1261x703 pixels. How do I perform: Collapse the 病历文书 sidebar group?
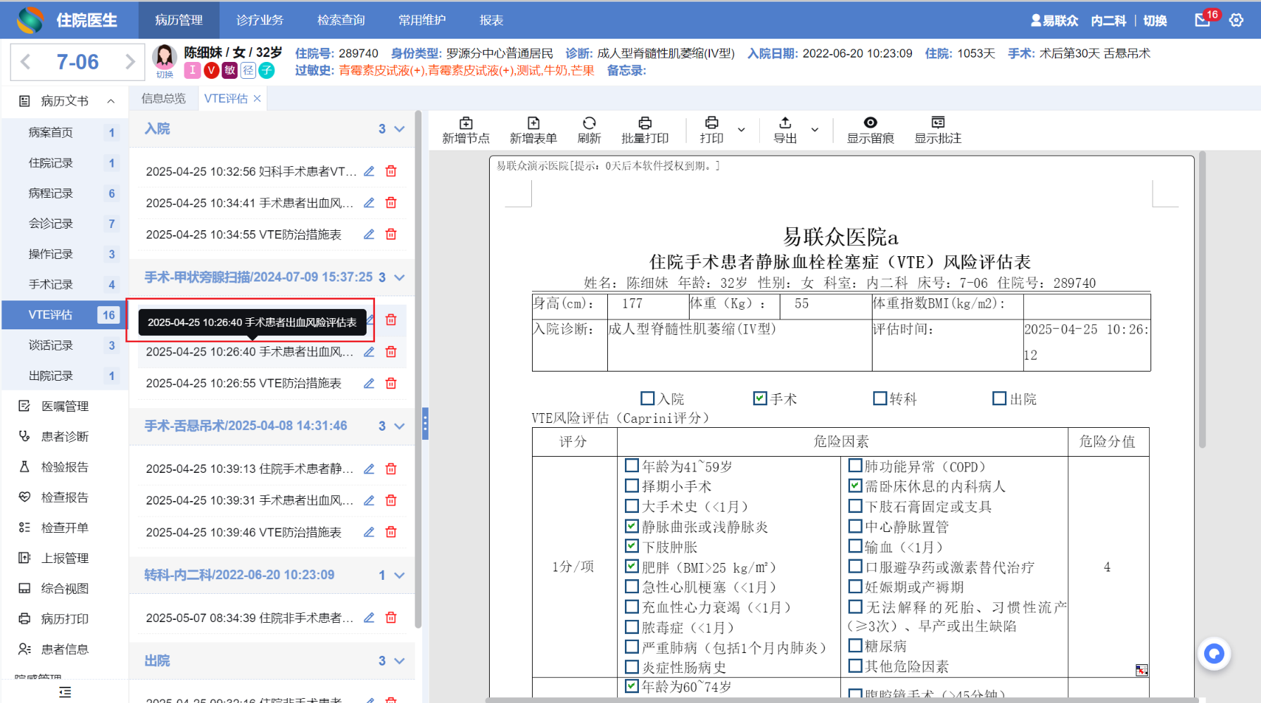click(x=111, y=101)
